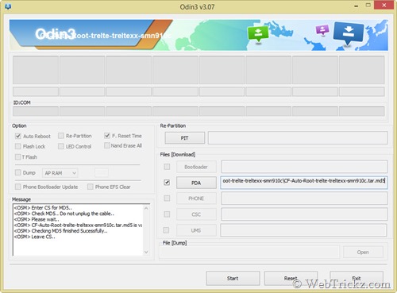
Task: Click the PIT button
Action: tap(185, 138)
